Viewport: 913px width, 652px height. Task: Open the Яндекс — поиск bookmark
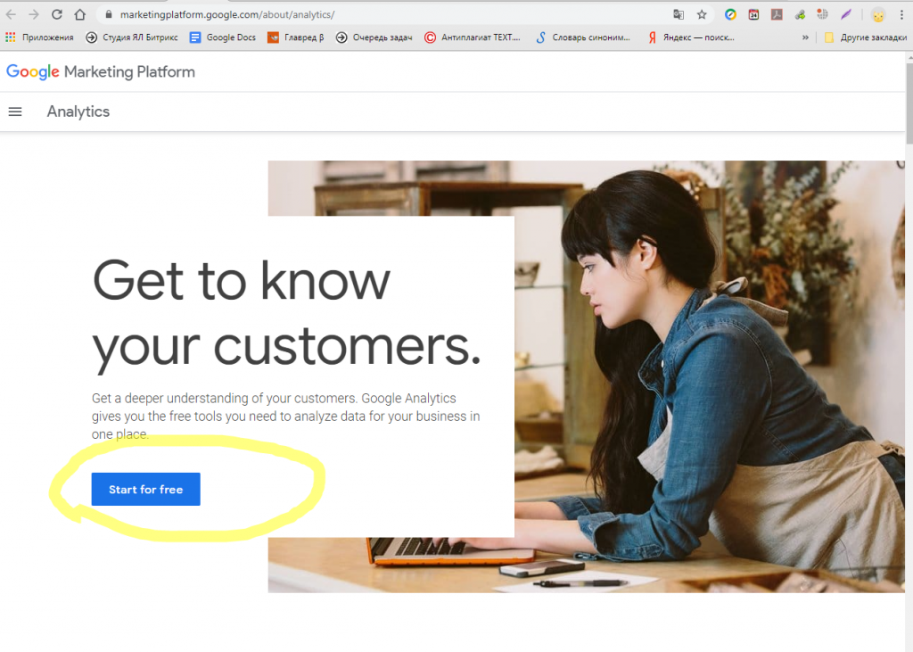pos(691,37)
